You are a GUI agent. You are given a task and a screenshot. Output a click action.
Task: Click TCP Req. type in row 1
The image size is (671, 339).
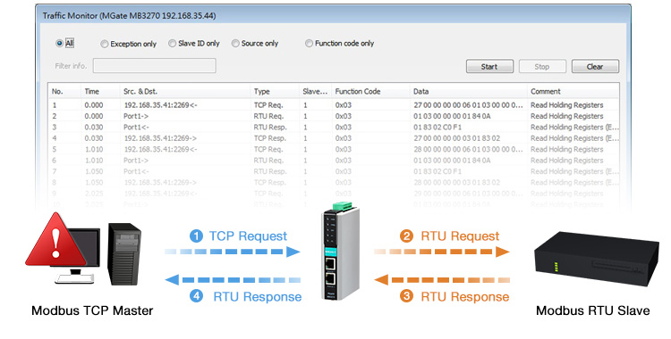click(268, 105)
